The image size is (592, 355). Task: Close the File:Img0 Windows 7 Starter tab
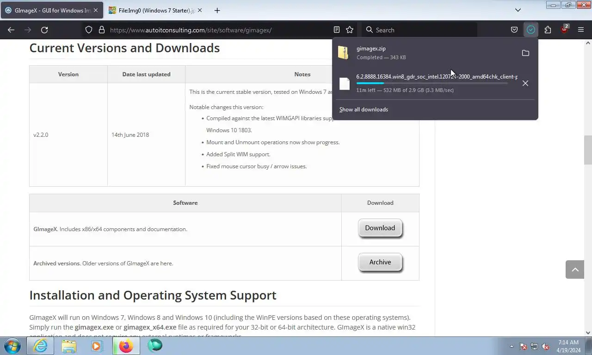point(199,10)
